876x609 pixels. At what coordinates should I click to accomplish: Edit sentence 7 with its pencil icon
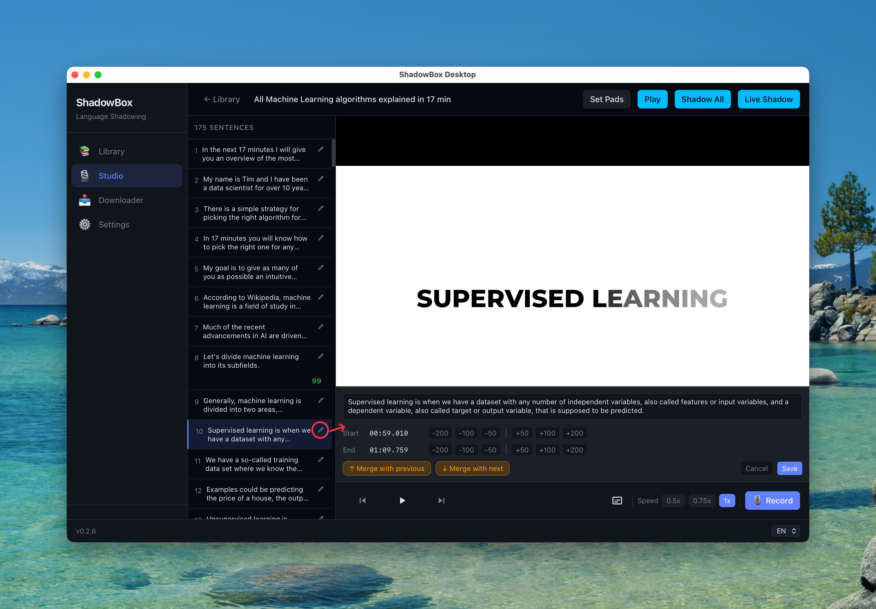321,327
